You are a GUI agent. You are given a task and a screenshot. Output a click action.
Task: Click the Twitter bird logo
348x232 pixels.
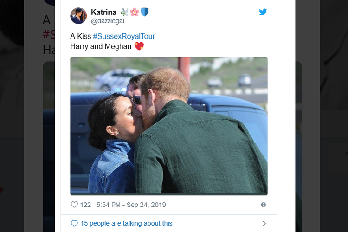pos(263,12)
